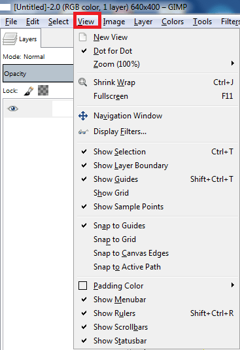Click the layer Opacity slider

[38, 74]
